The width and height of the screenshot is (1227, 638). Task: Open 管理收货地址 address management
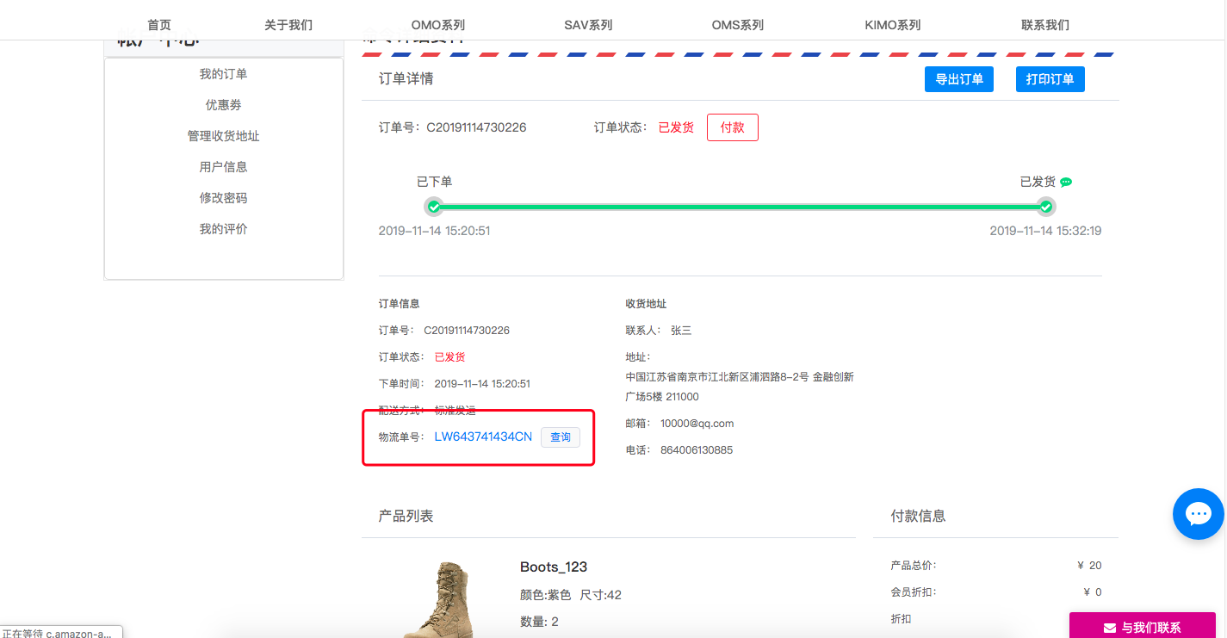point(223,135)
